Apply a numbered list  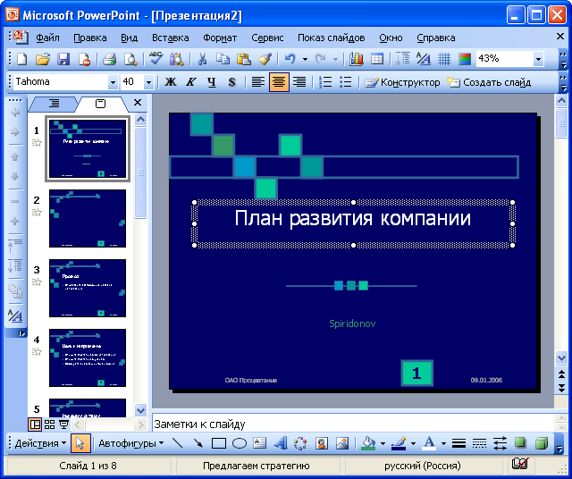(325, 82)
